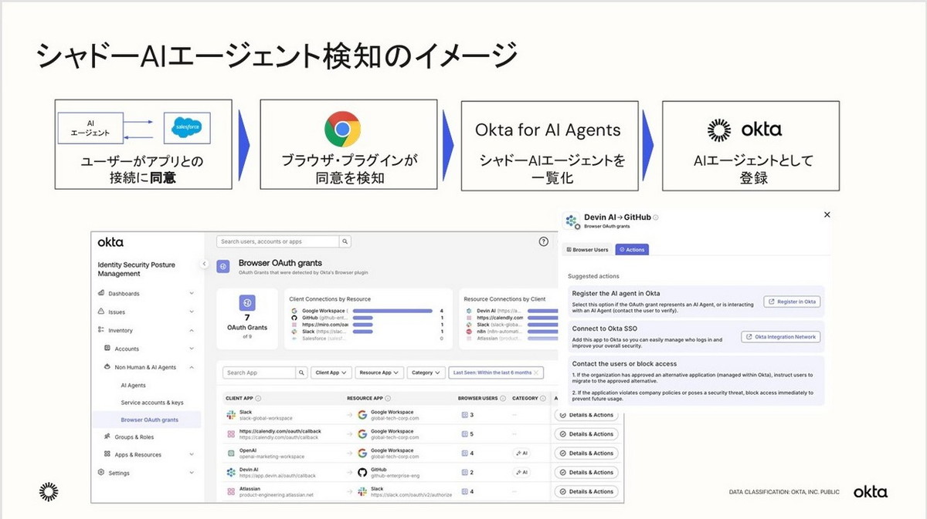
Task: Switch to the Browser Users tab
Action: (x=588, y=250)
